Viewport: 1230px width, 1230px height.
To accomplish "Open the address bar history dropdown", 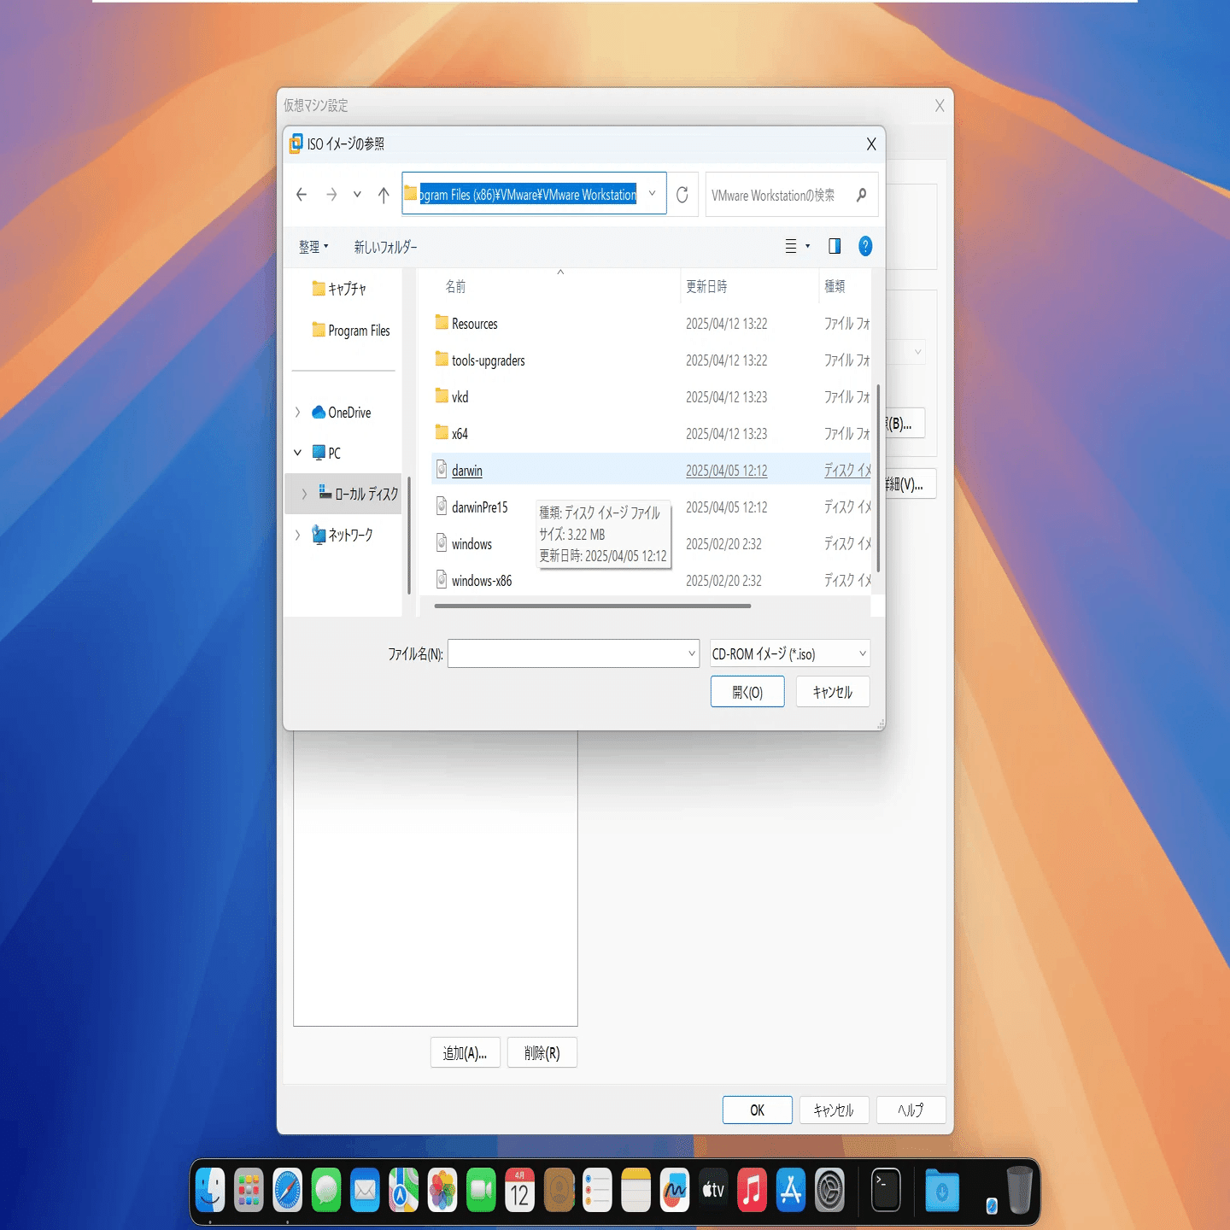I will (652, 194).
